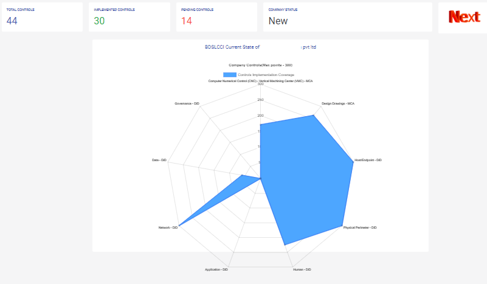Viewport: 487px width, 284px height.
Task: Click the Company Controls(Max points - 300) subtitle
Action: (260, 65)
